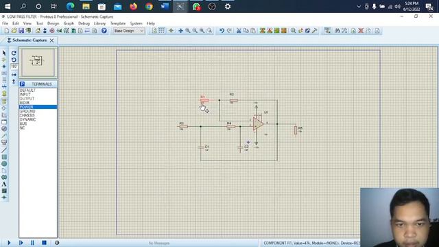Screen dimensions: 439x247
Task: Select POWER in the terminals list
Action: (38, 107)
